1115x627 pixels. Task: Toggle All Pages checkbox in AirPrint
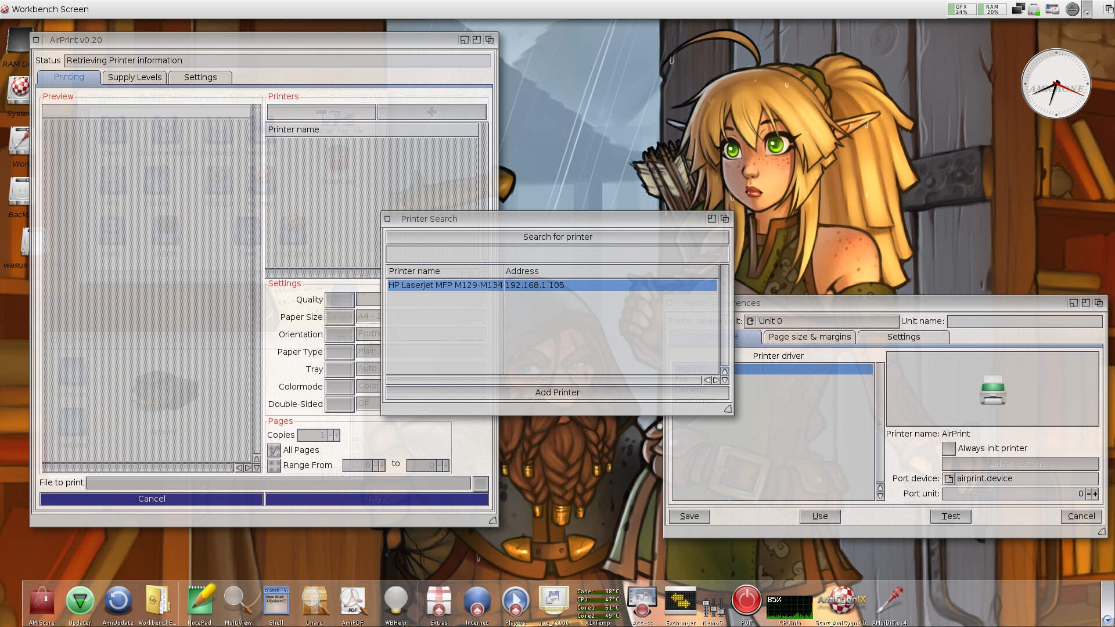274,450
